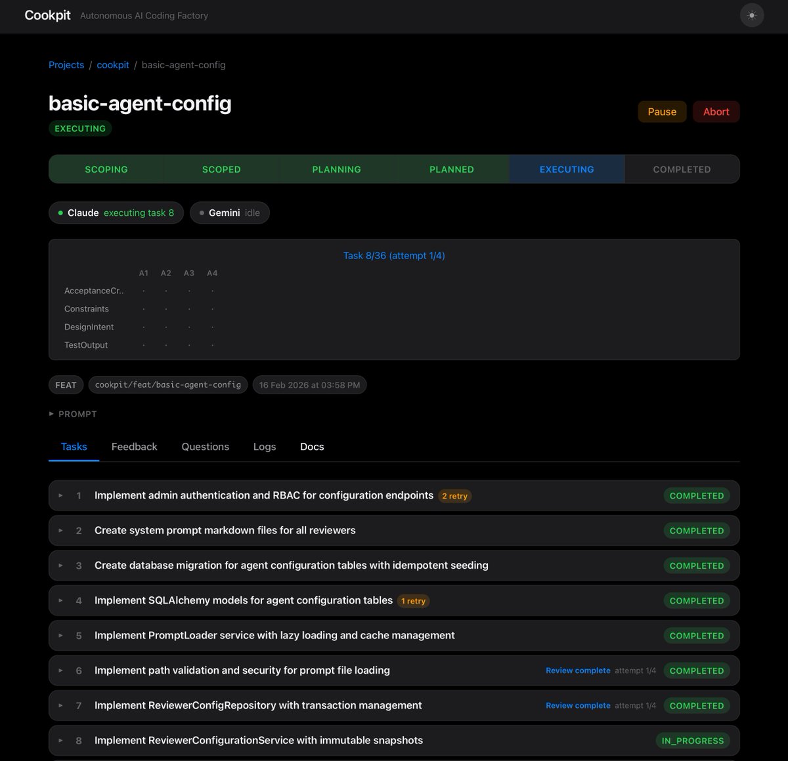Expand task 5 PromptLoader service row arrow
788x761 pixels.
coord(60,635)
